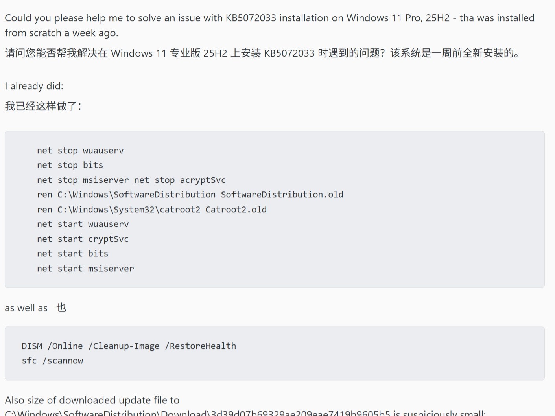Screen dimensions: 555x416
Task: Click the 'I already did:' text
Action: tap(34, 86)
